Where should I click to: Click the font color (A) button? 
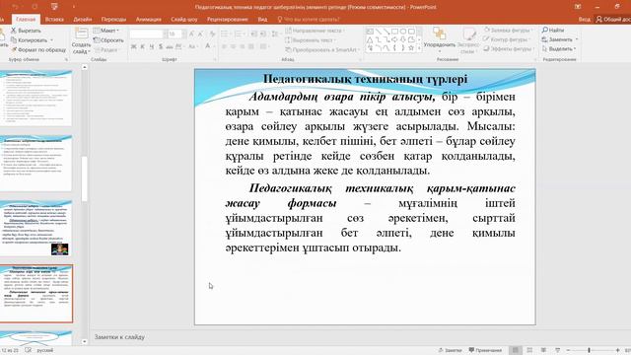208,46
